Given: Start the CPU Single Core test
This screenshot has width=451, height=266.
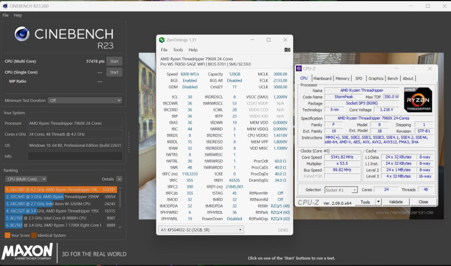Looking at the screenshot, I should pyautogui.click(x=114, y=72).
